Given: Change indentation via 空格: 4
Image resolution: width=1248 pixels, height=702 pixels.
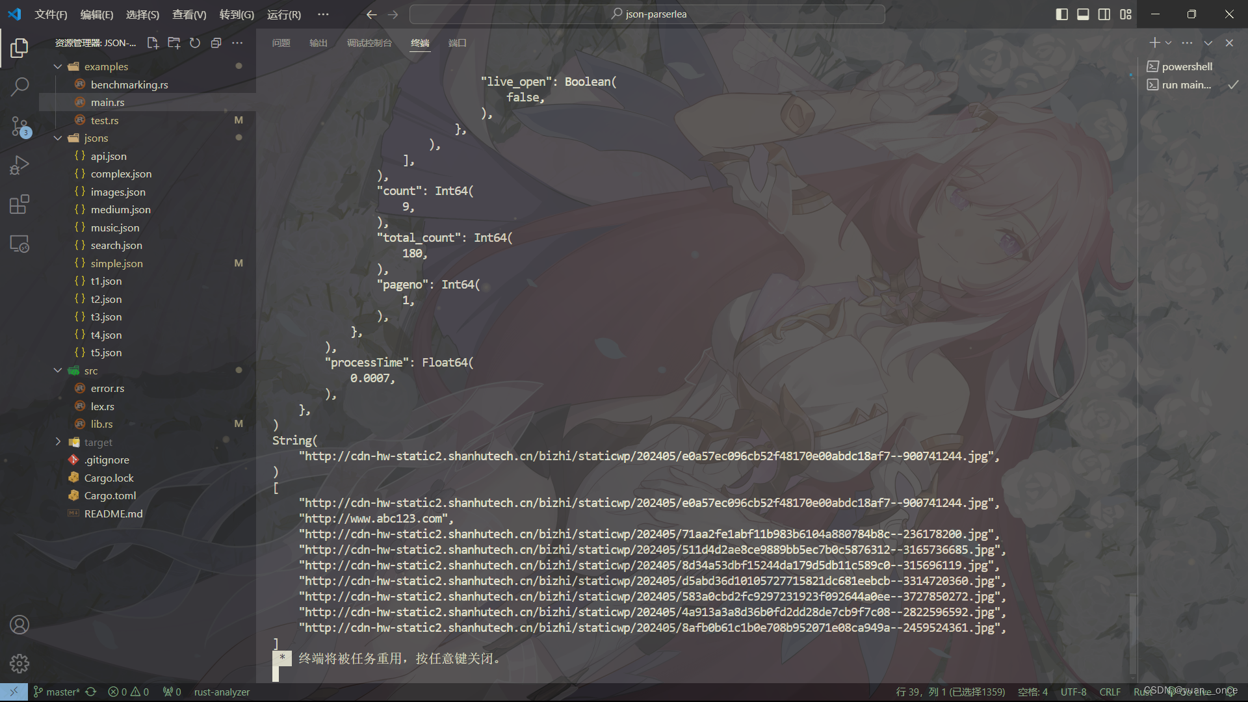Looking at the screenshot, I should [1033, 692].
